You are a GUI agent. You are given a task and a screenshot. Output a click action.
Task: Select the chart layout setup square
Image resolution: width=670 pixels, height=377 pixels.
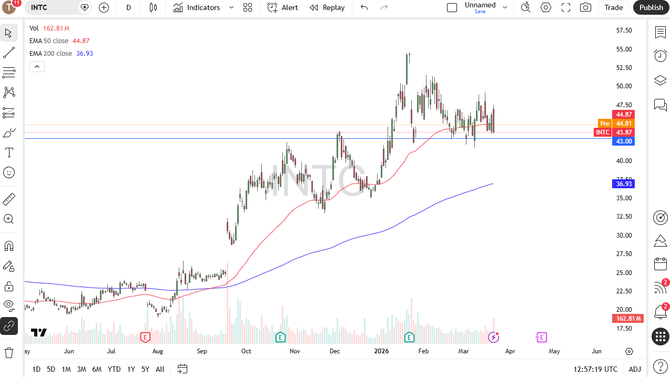452,7
